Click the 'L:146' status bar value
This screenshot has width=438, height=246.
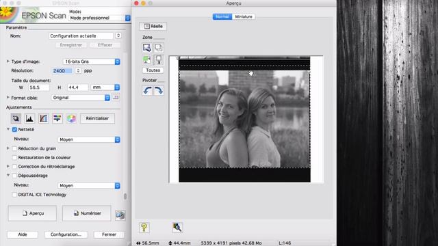coord(285,243)
